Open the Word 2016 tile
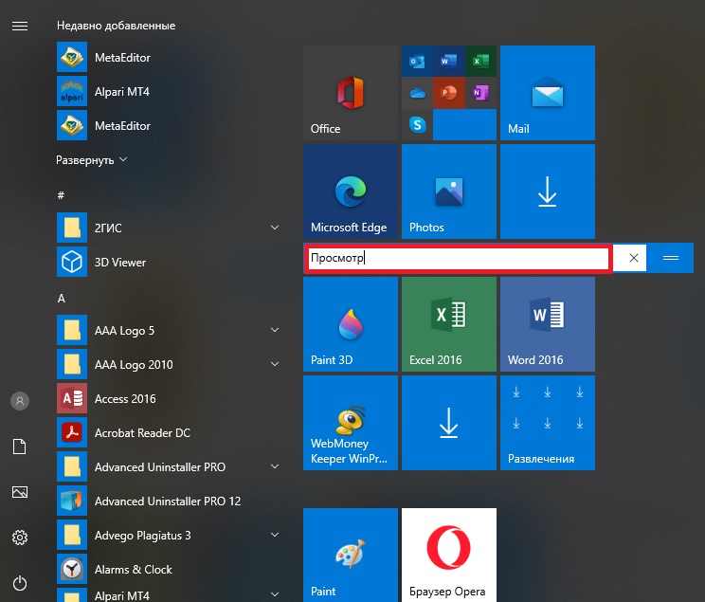The height and width of the screenshot is (602, 705). (x=548, y=324)
